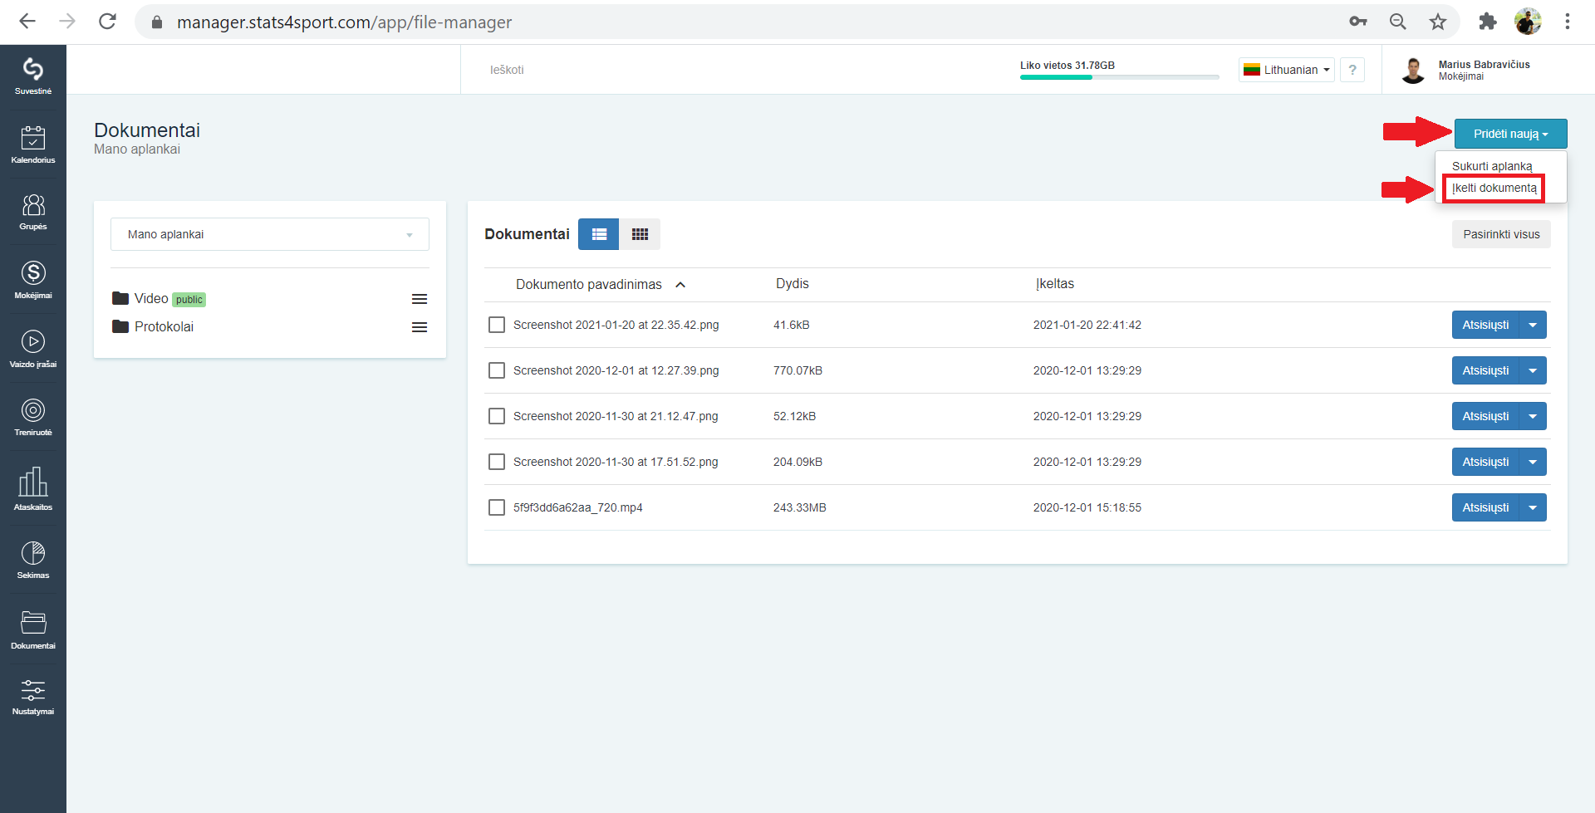This screenshot has height=813, width=1595.
Task: Check Screenshot 2021-01-20 at 22.35.42.png
Action: 497,325
